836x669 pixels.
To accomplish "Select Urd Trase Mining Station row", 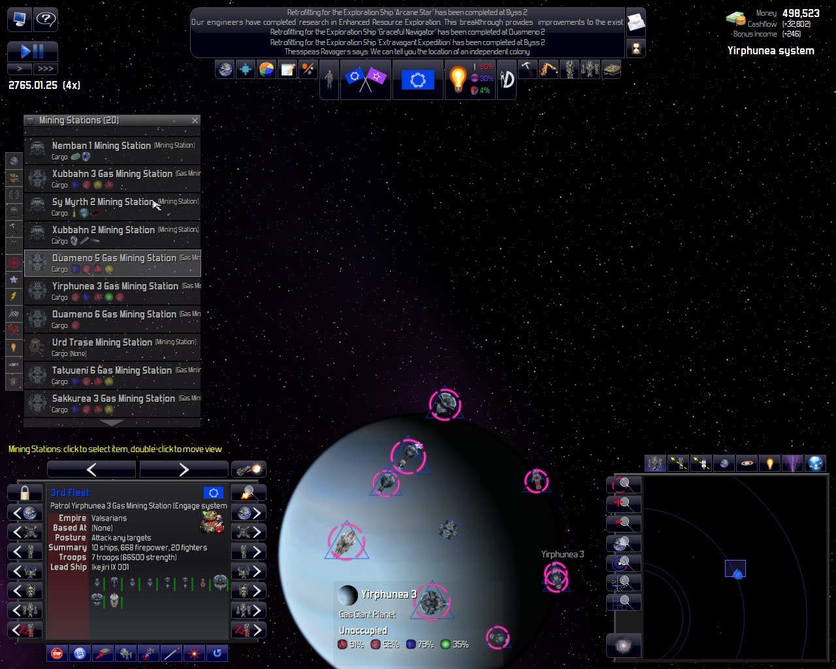I will point(112,347).
